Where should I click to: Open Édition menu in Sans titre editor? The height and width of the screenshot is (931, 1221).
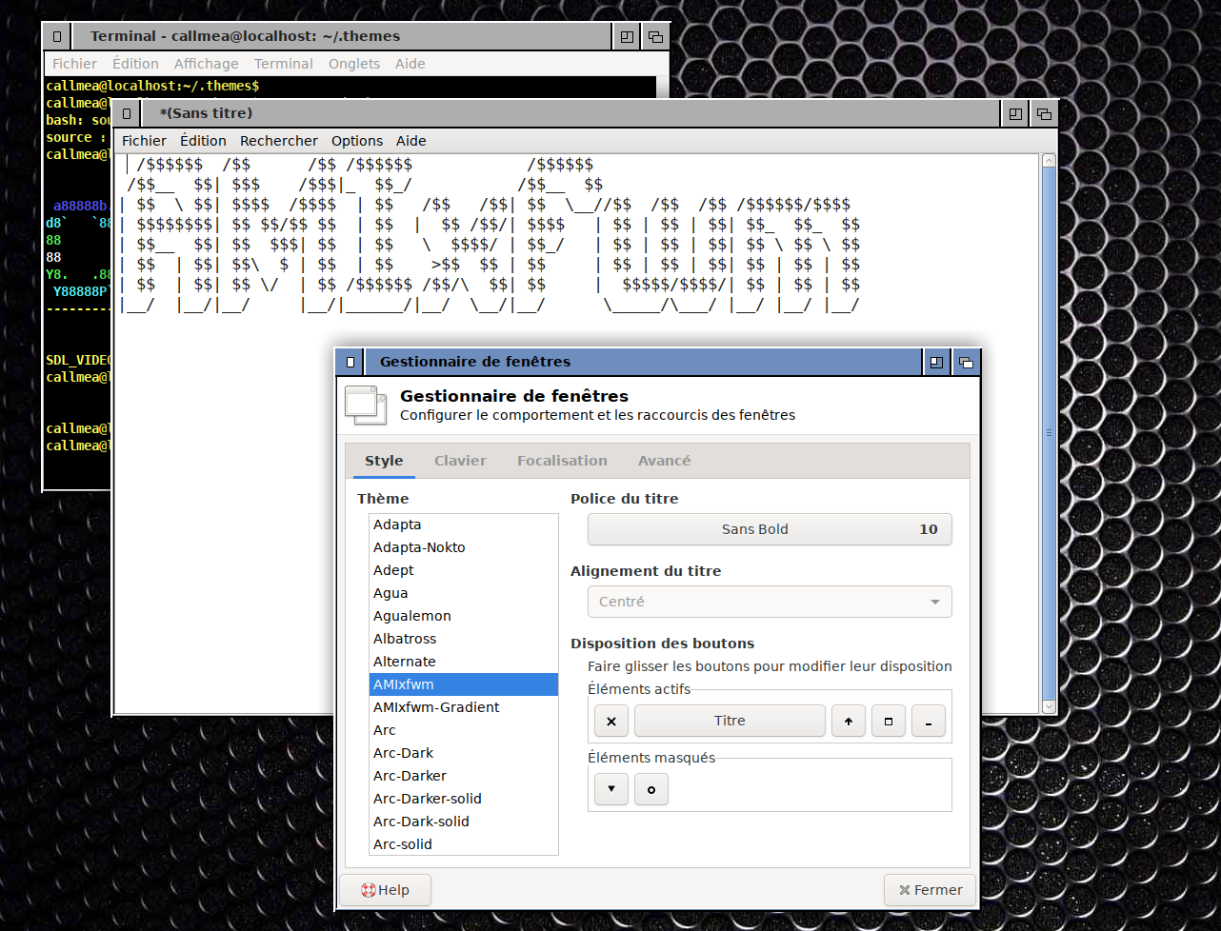point(203,141)
